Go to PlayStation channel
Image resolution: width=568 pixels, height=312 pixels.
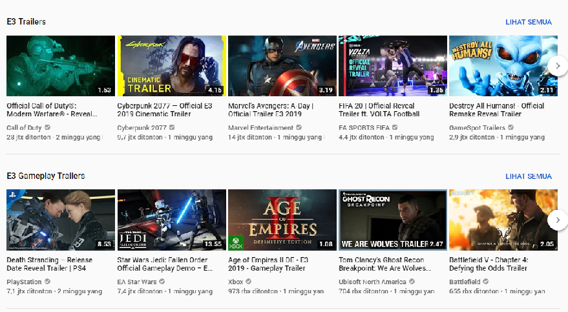[24, 282]
